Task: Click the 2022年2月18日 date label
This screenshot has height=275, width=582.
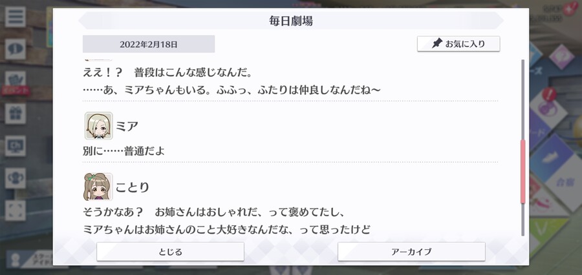Action: pyautogui.click(x=149, y=44)
